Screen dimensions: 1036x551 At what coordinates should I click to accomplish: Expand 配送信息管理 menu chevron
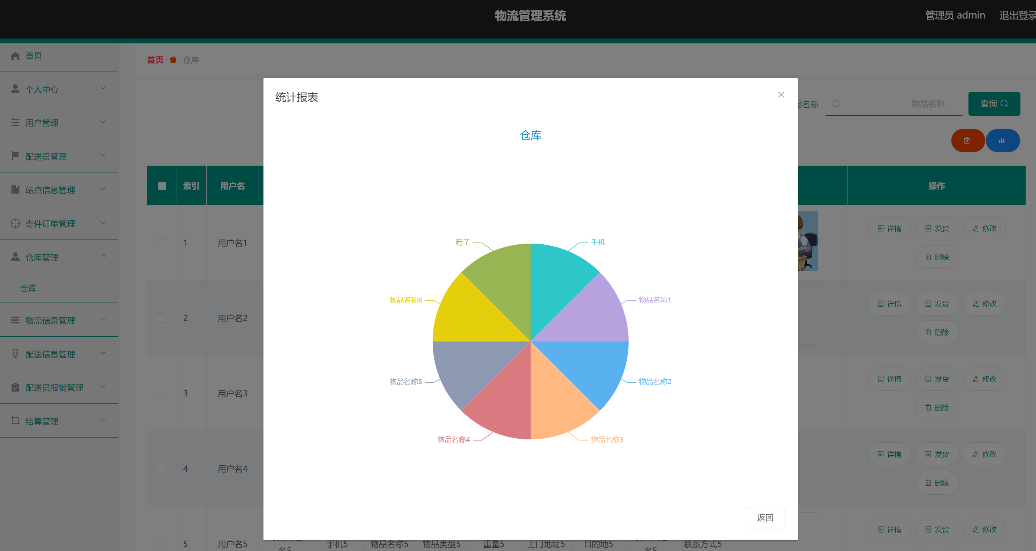103,353
